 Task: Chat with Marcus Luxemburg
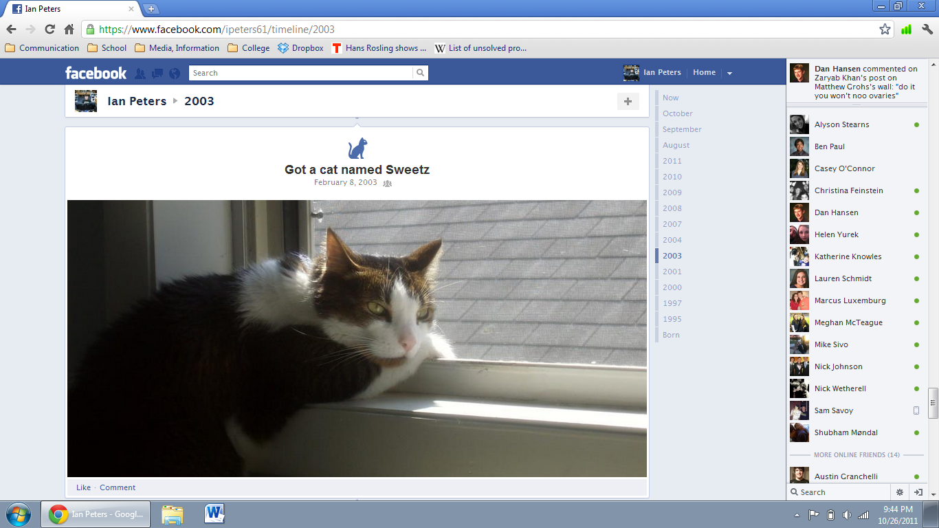[x=855, y=300]
